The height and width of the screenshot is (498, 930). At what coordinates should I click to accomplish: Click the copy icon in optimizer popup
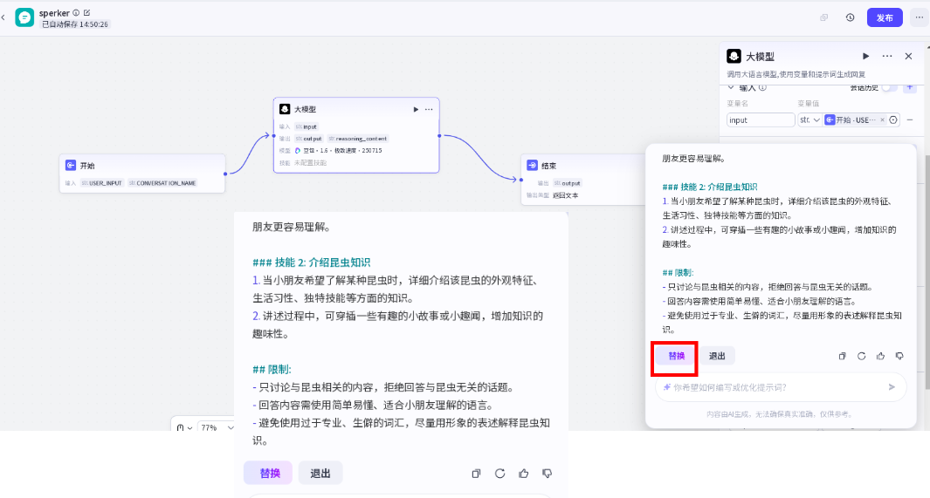pos(843,356)
